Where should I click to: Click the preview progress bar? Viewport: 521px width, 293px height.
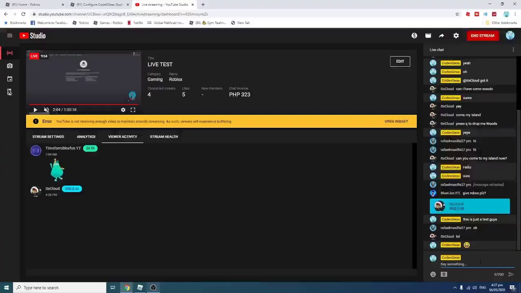[x=83, y=105]
